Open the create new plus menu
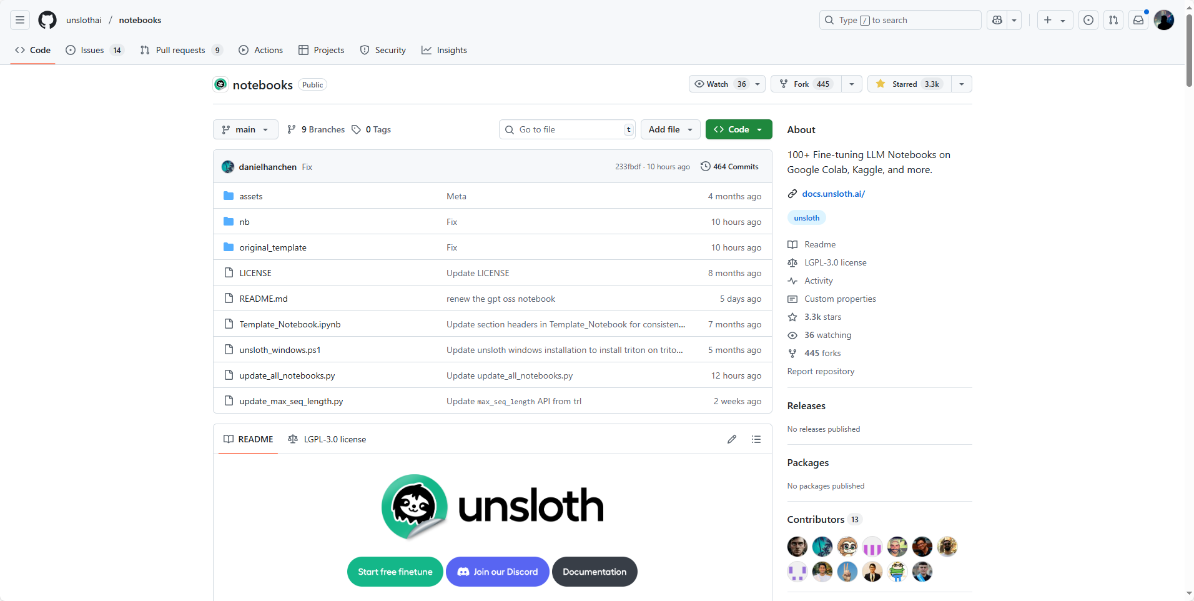Screen dimensions: 1194x601 (x=1055, y=20)
